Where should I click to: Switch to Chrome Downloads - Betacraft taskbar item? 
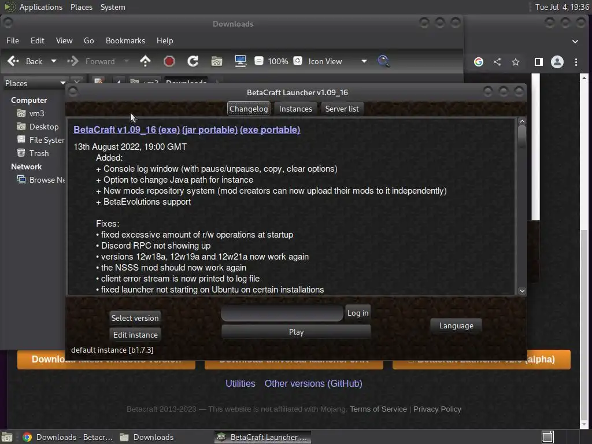tap(68, 437)
